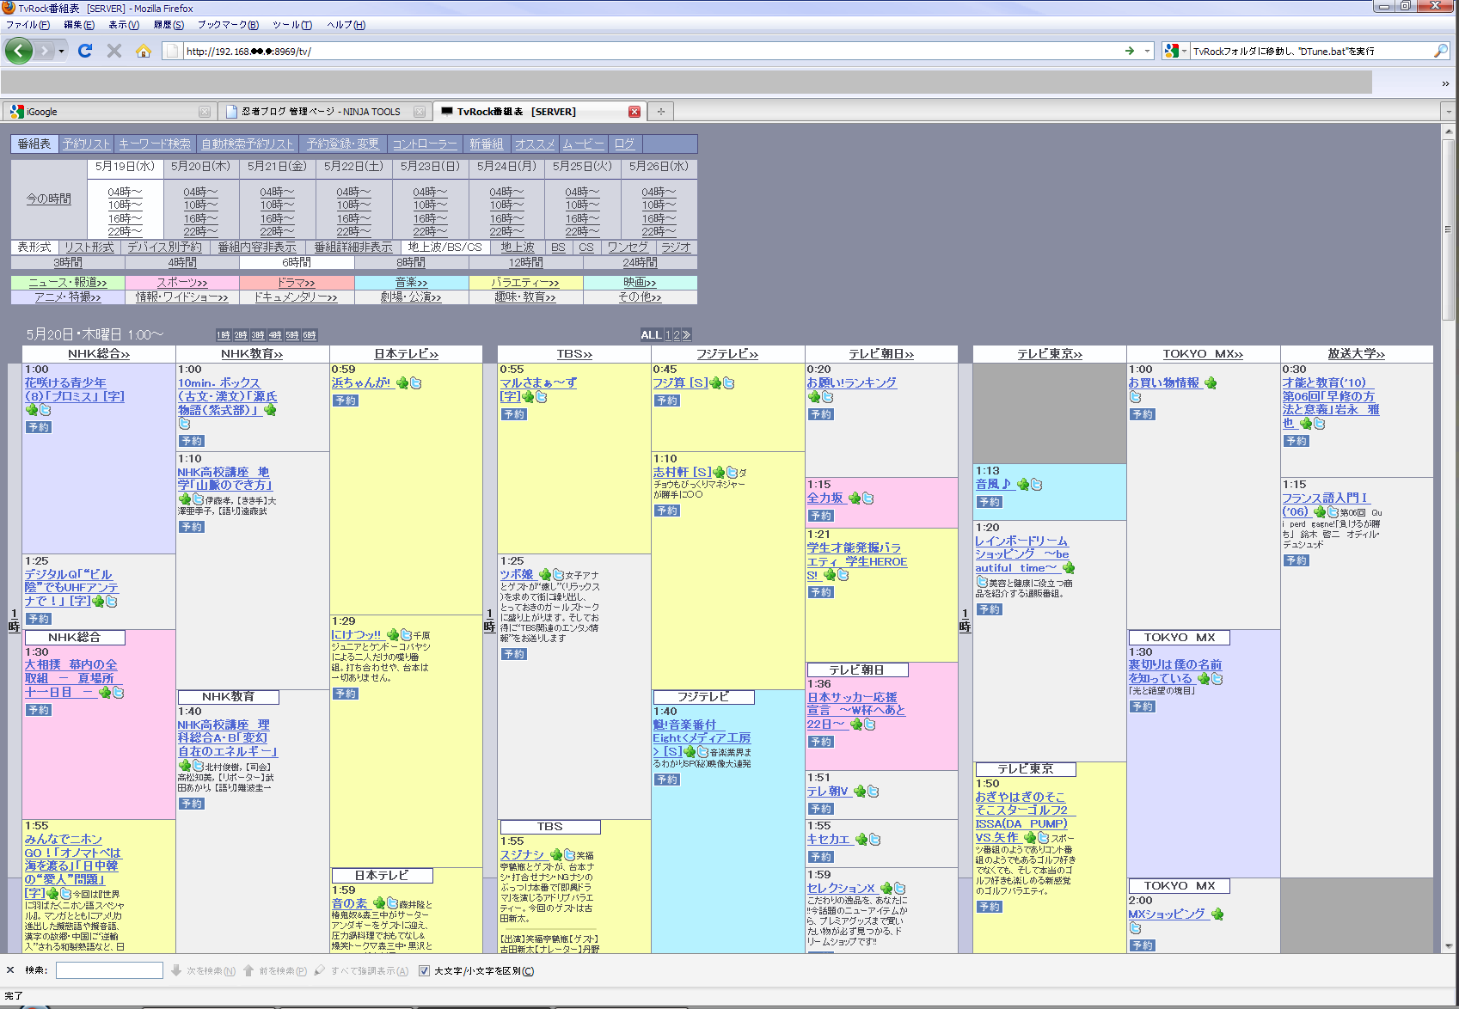Open program link 全力坂
Screen dimensions: 1459x1009
click(825, 498)
